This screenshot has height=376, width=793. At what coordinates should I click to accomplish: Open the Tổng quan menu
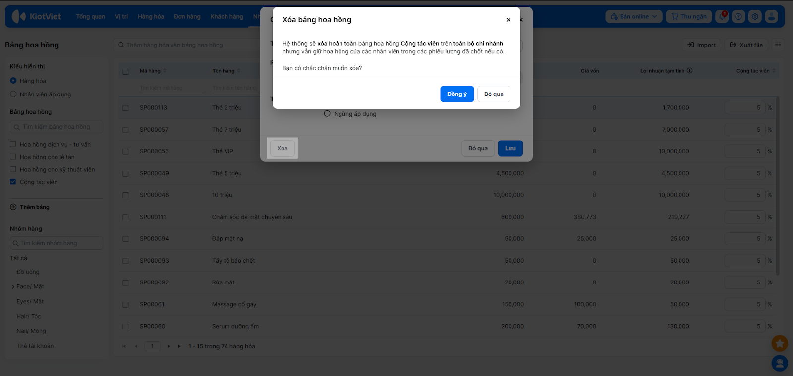(x=90, y=17)
